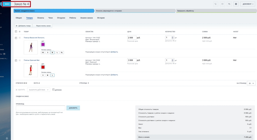Switch to the Оплаты tab
Viewport: 257px width, 140px height.
40,18
